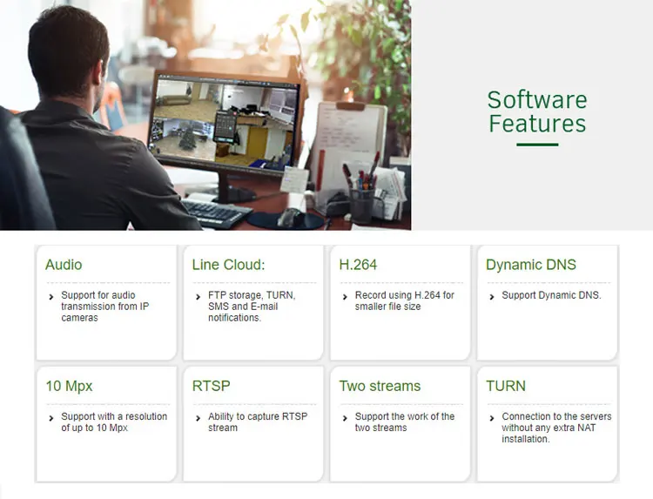Choose the 10 Mpx heading
The height and width of the screenshot is (499, 653).
pos(69,386)
